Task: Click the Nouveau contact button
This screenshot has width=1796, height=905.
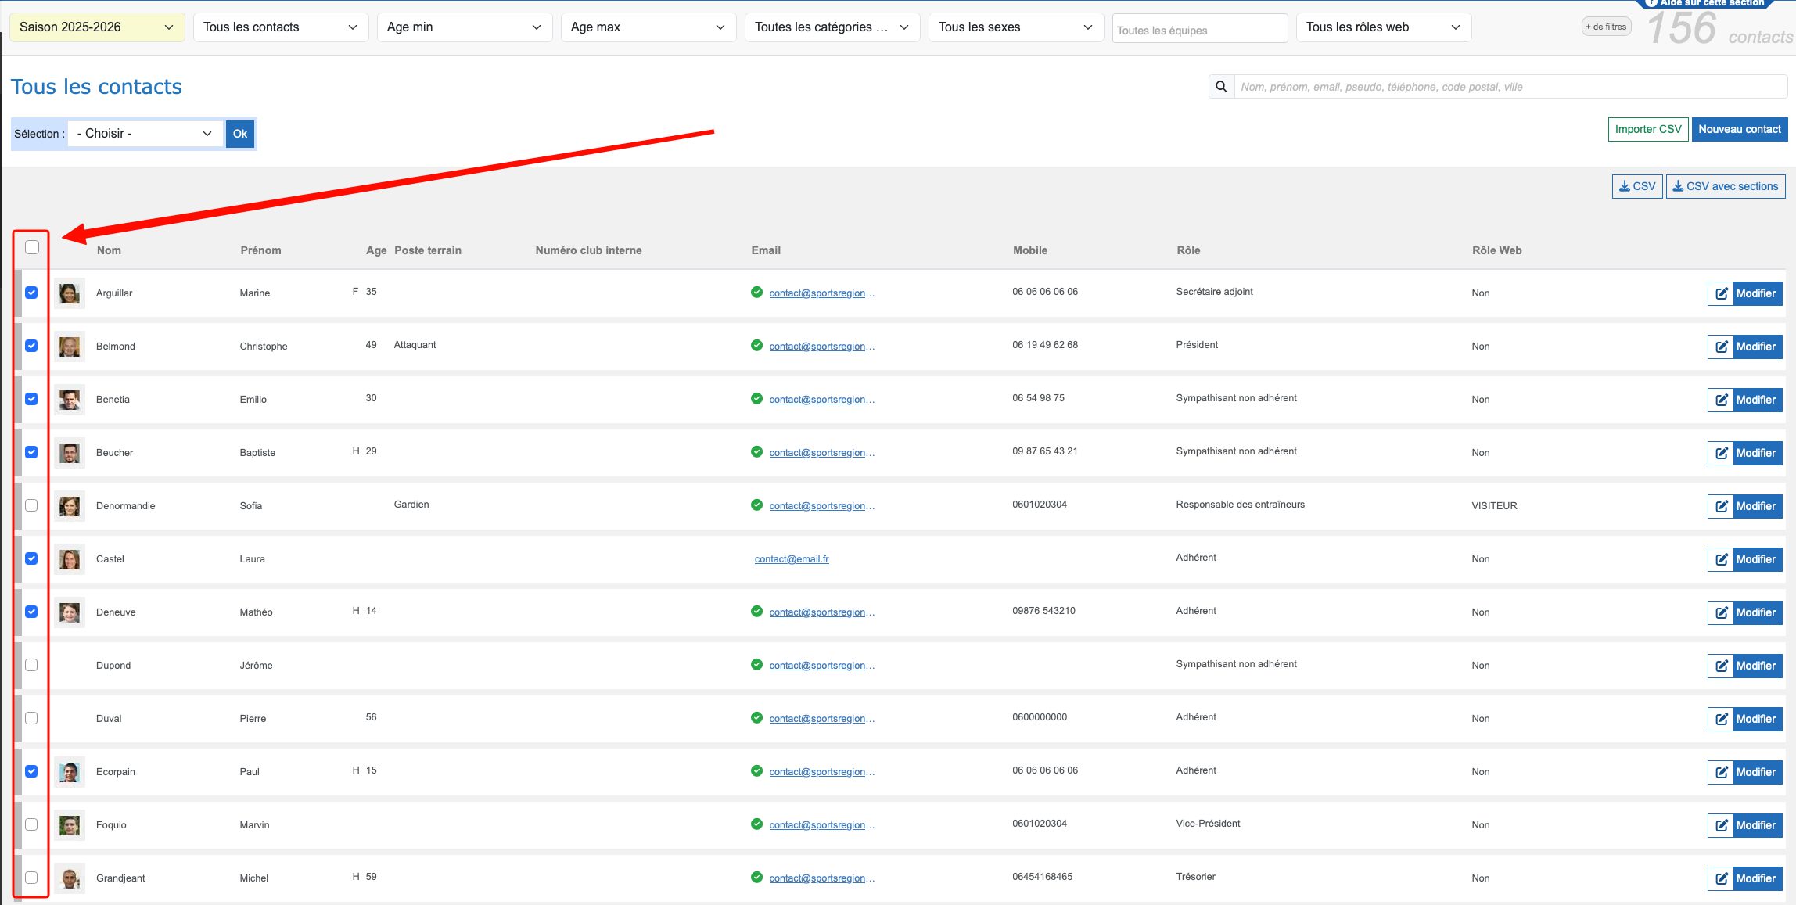Action: point(1739,129)
